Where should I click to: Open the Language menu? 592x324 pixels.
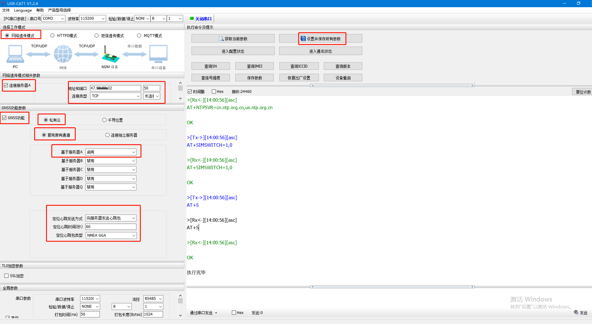coord(23,10)
